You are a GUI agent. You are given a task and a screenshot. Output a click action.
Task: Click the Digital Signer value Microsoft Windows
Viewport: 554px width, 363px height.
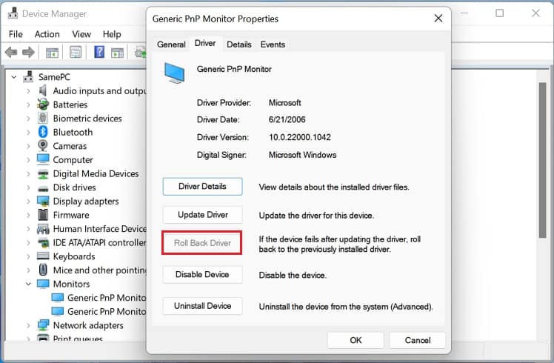pos(302,155)
